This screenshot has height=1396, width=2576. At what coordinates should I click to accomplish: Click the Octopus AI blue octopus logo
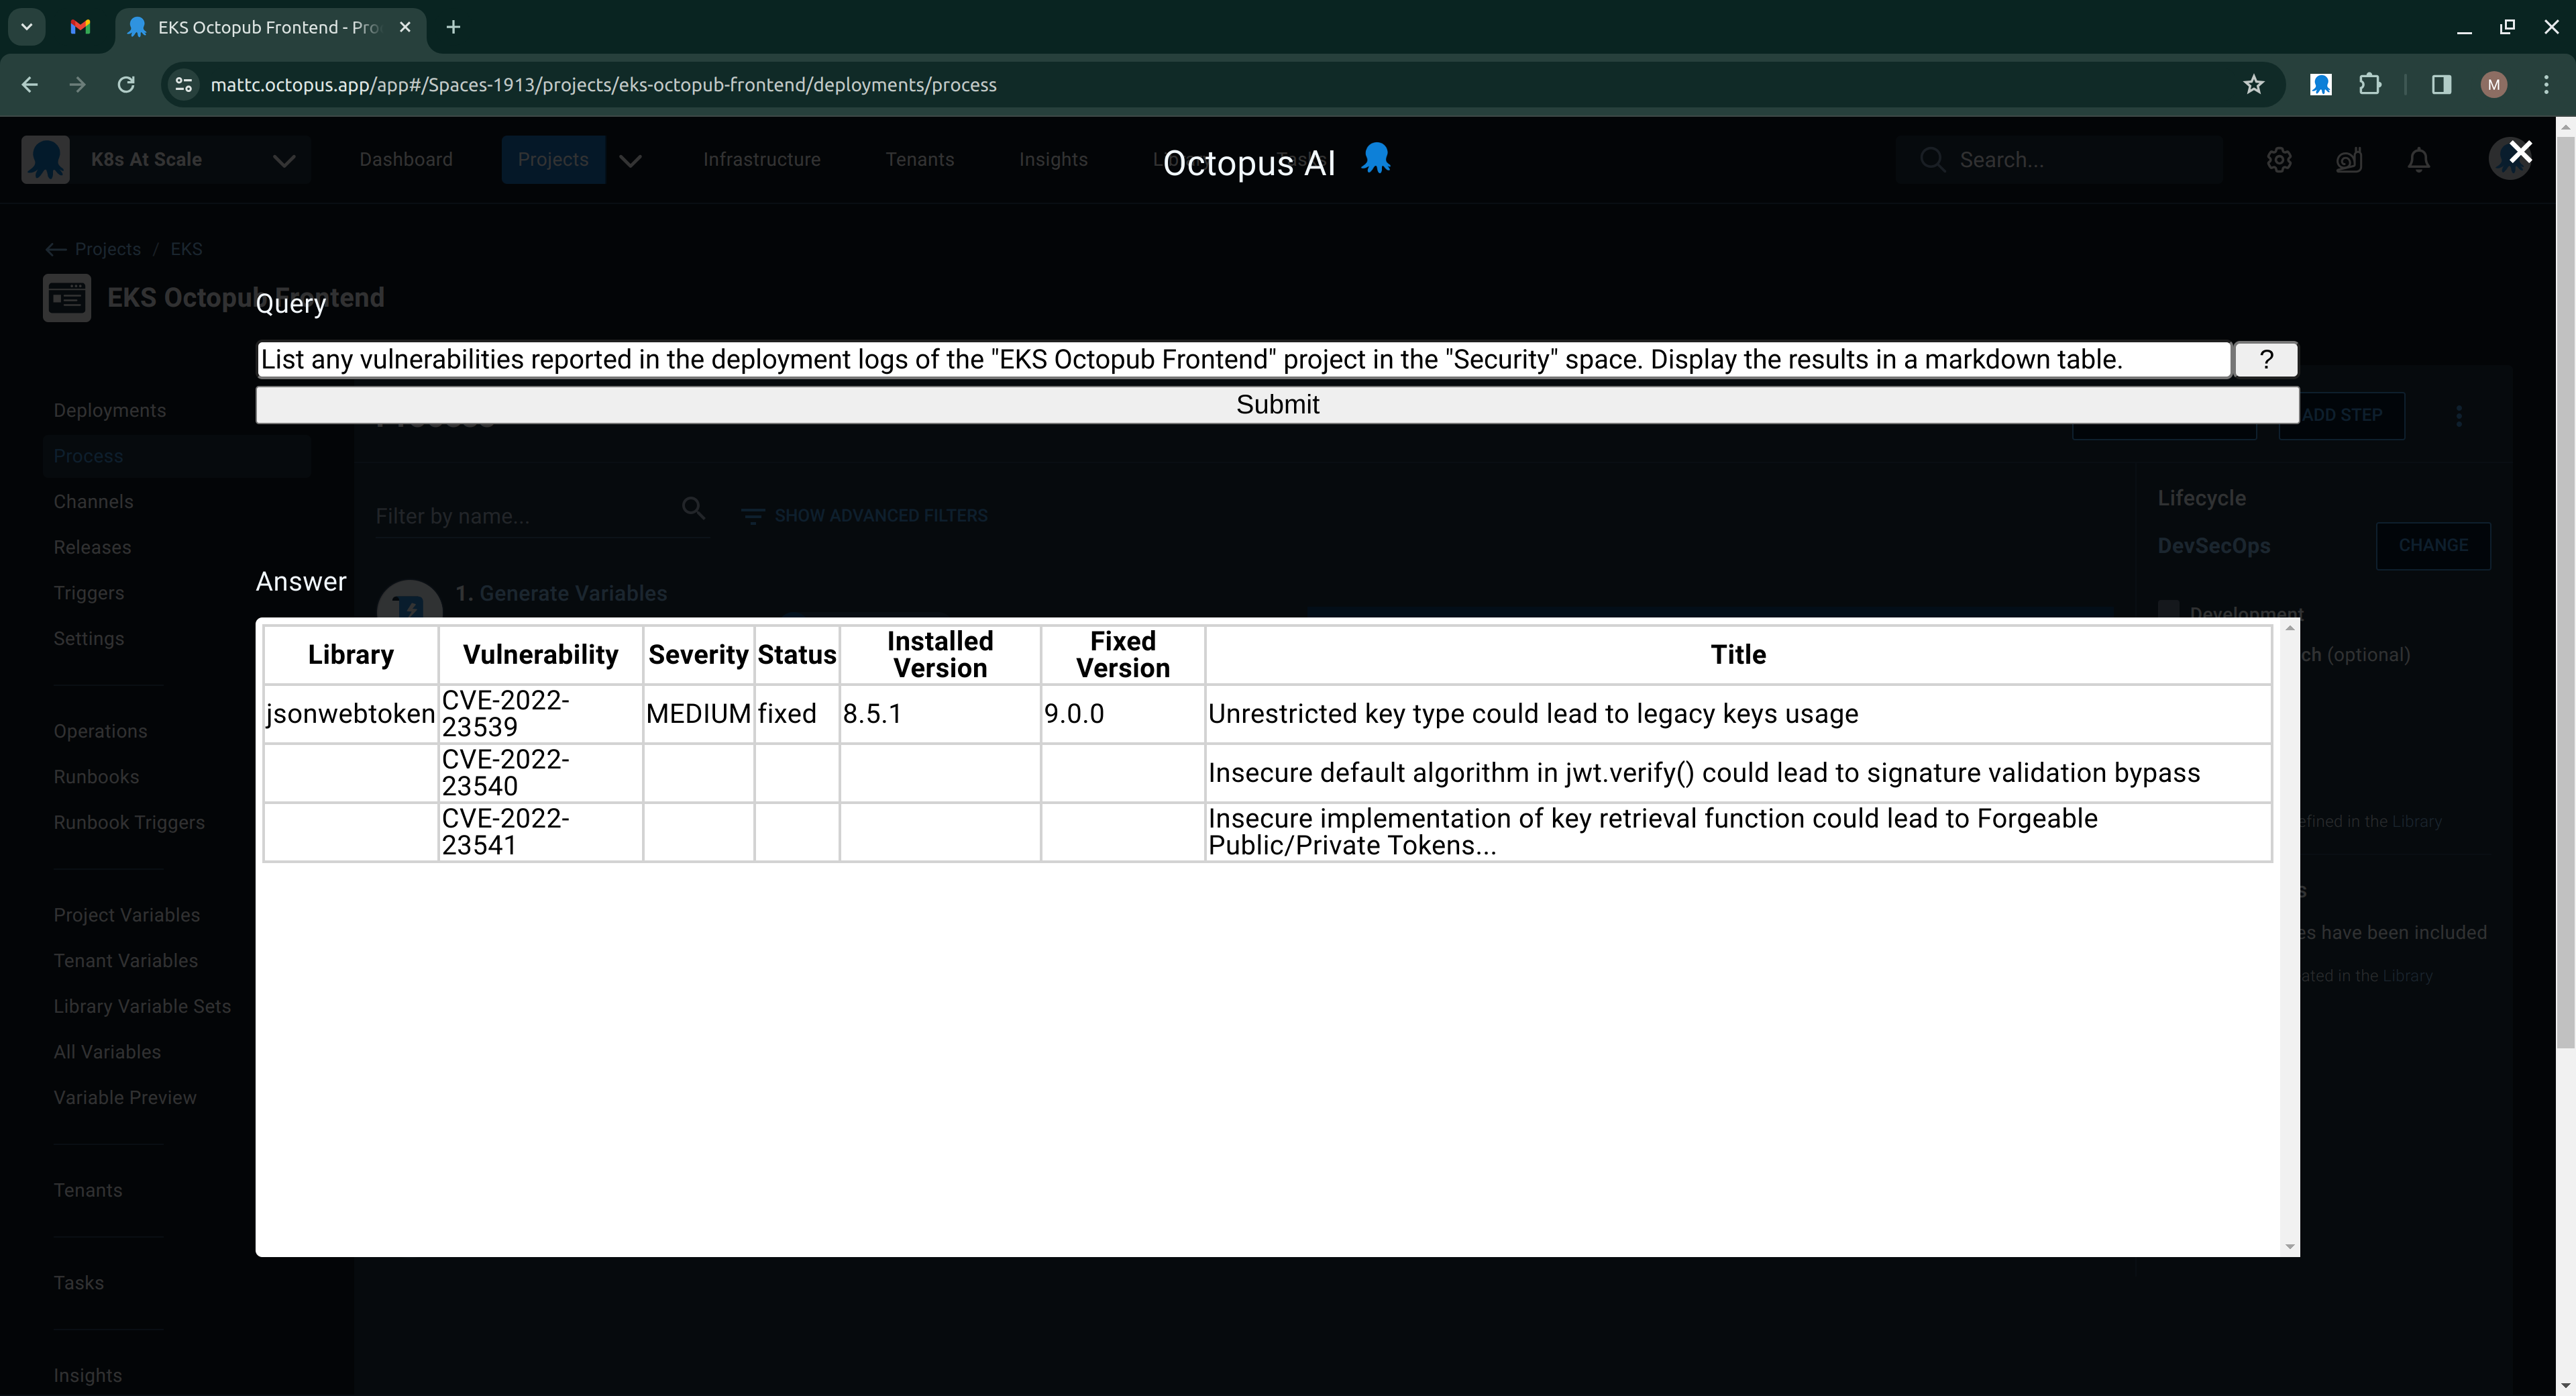tap(1376, 158)
